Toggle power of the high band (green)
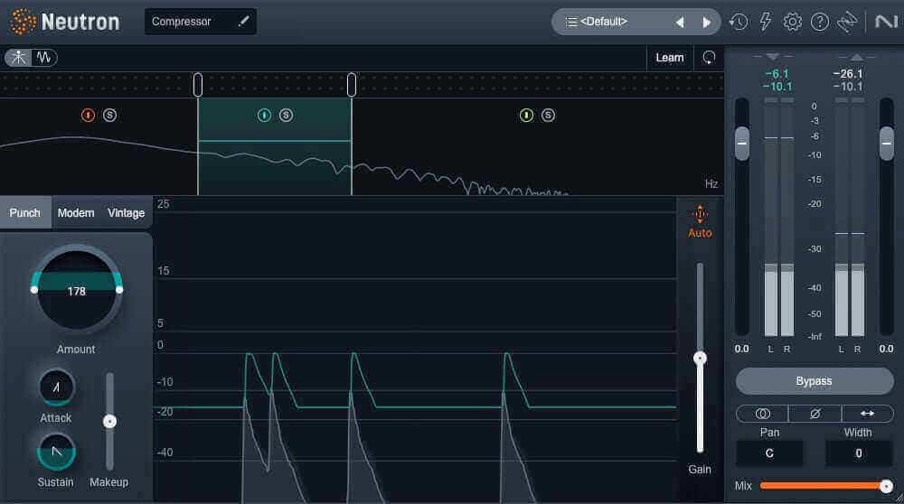This screenshot has width=904, height=504. 526,116
